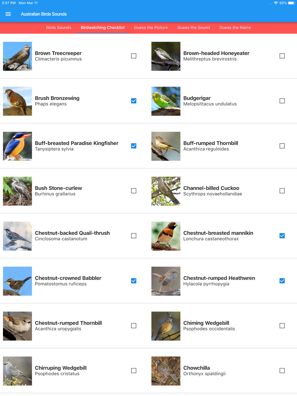Open the Brown Treecreeper bird photo
This screenshot has width=297, height=396.
point(18,56)
